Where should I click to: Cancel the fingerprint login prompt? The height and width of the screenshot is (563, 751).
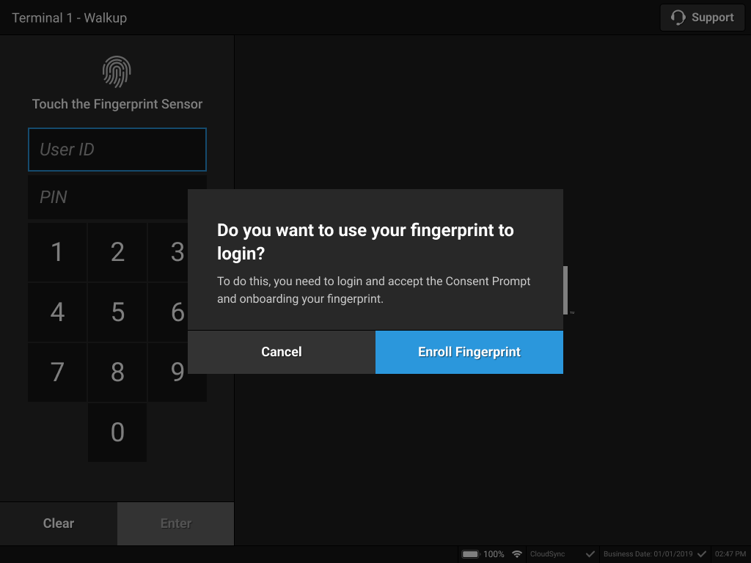282,352
